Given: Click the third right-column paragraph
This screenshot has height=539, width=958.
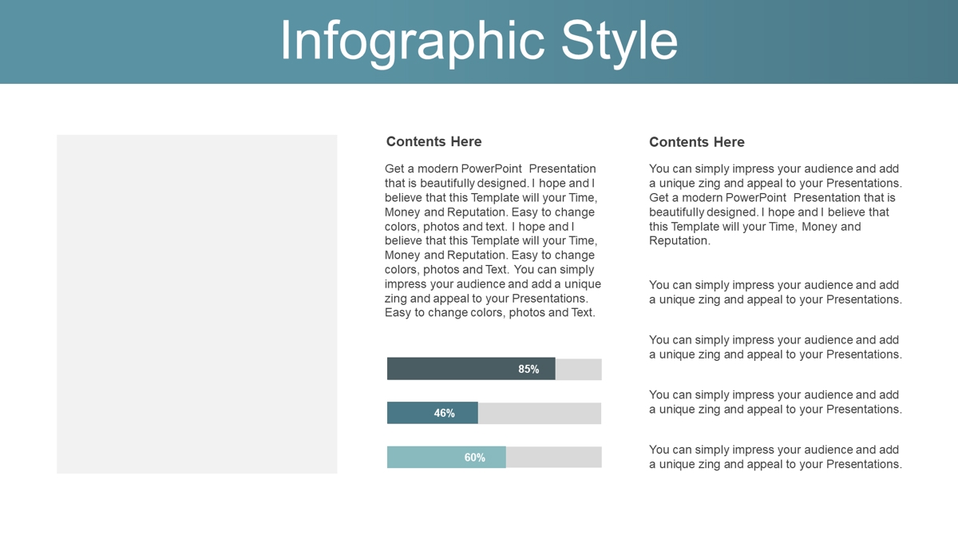Looking at the screenshot, I should pyautogui.click(x=775, y=347).
